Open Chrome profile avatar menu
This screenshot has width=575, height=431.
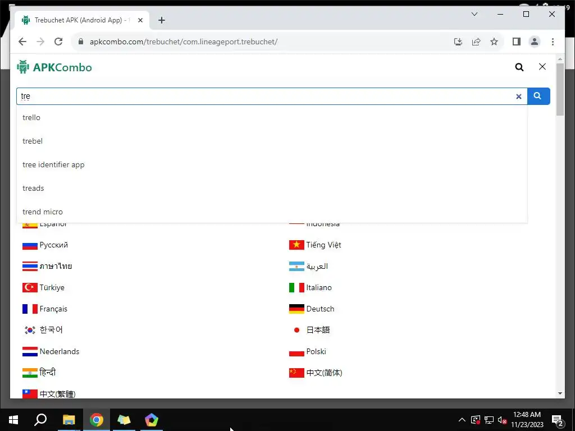pos(535,42)
